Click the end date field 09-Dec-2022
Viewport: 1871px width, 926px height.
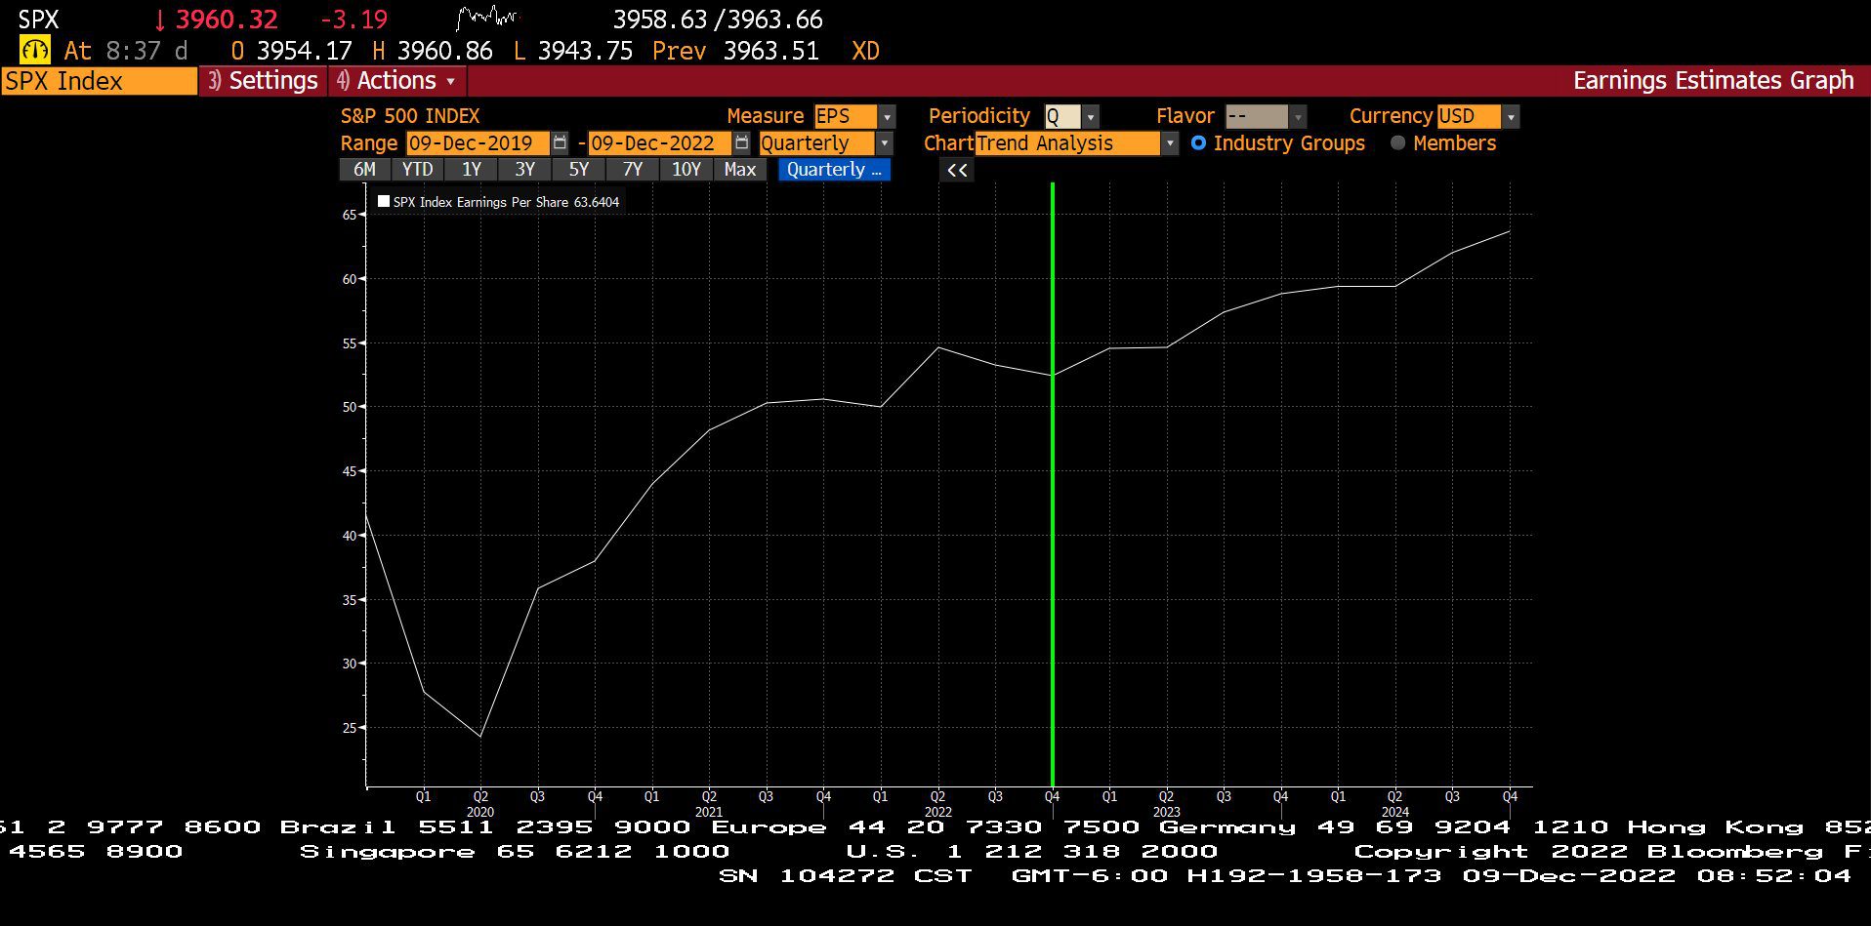point(660,143)
